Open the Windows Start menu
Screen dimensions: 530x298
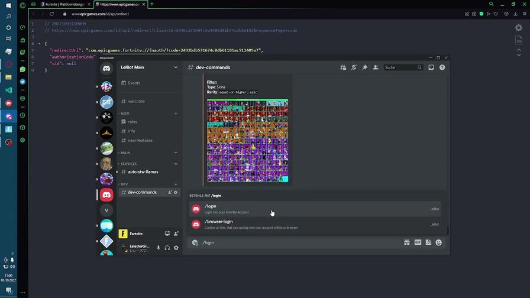(8, 5)
